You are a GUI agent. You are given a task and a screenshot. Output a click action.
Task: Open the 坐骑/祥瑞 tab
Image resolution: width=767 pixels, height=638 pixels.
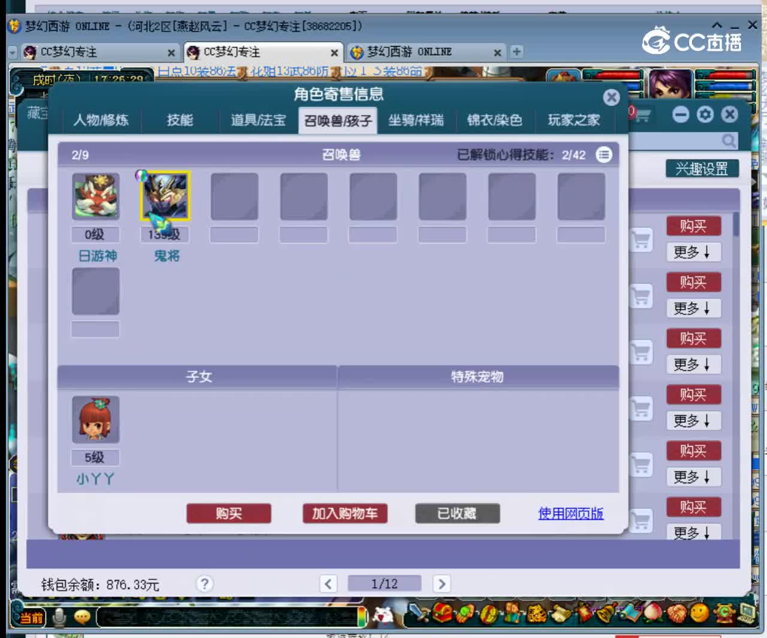[416, 120]
